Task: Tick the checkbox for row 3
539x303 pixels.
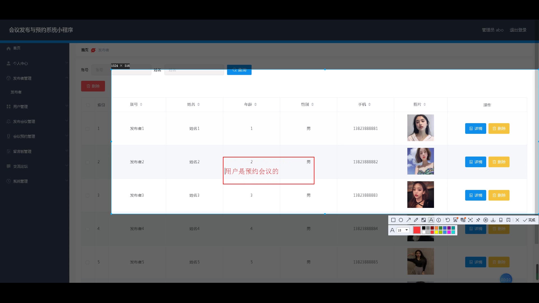Action: point(88,196)
